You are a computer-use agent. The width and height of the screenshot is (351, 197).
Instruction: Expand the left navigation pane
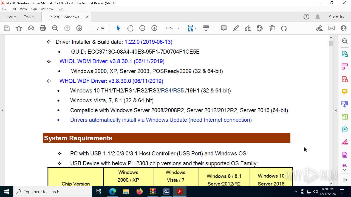pyautogui.click(x=2, y=110)
